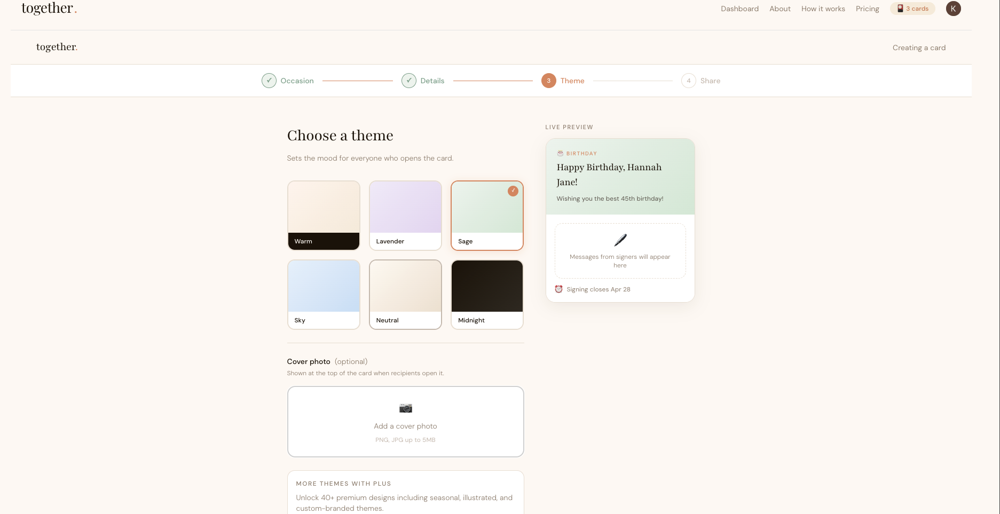Click the birthday cake icon in preview
Screen dimensions: 1000x514
click(x=560, y=153)
